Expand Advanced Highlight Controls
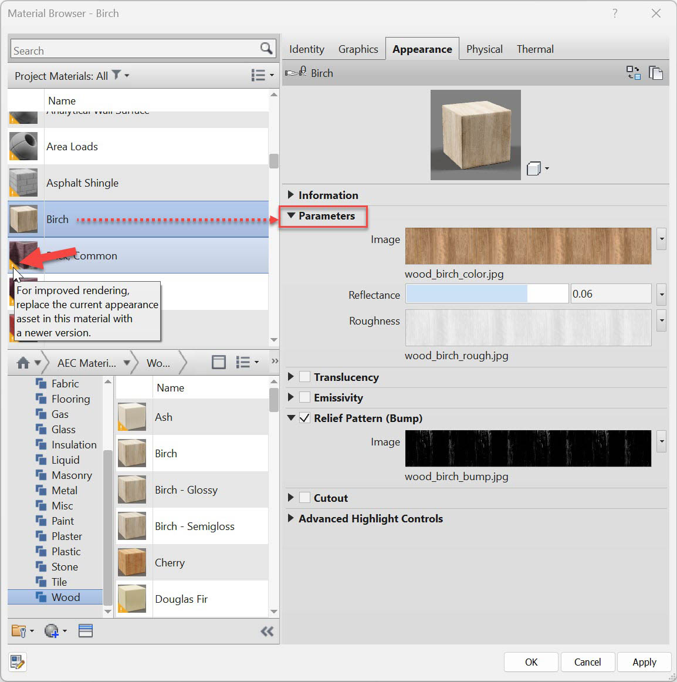Image resolution: width=677 pixels, height=682 pixels. (292, 518)
